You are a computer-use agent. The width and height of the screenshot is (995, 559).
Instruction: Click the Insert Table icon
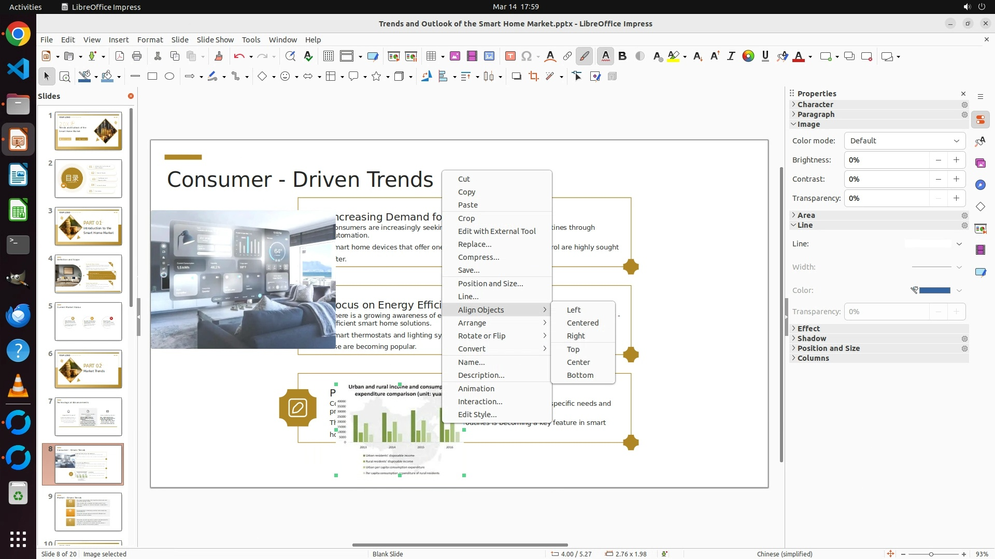point(431,56)
